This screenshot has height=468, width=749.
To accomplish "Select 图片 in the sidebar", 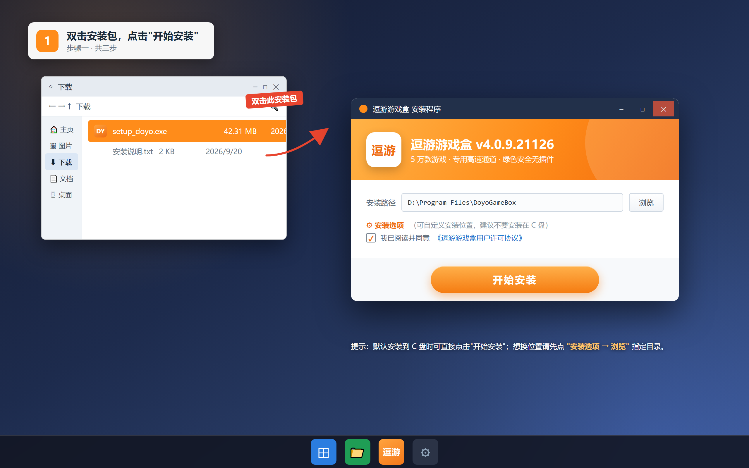I will pyautogui.click(x=61, y=146).
